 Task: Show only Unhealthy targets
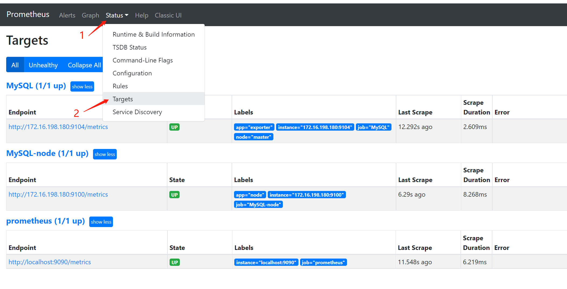click(43, 65)
